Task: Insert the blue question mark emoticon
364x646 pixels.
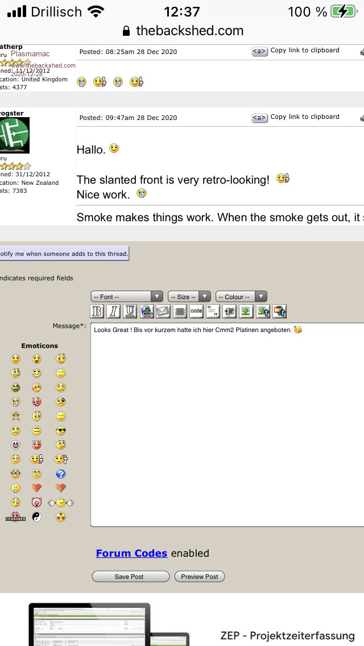Action: click(61, 474)
